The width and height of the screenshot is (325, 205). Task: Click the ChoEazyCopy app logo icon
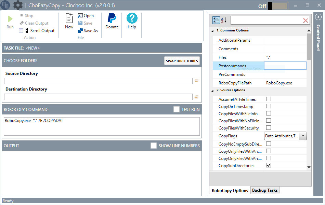5,5
